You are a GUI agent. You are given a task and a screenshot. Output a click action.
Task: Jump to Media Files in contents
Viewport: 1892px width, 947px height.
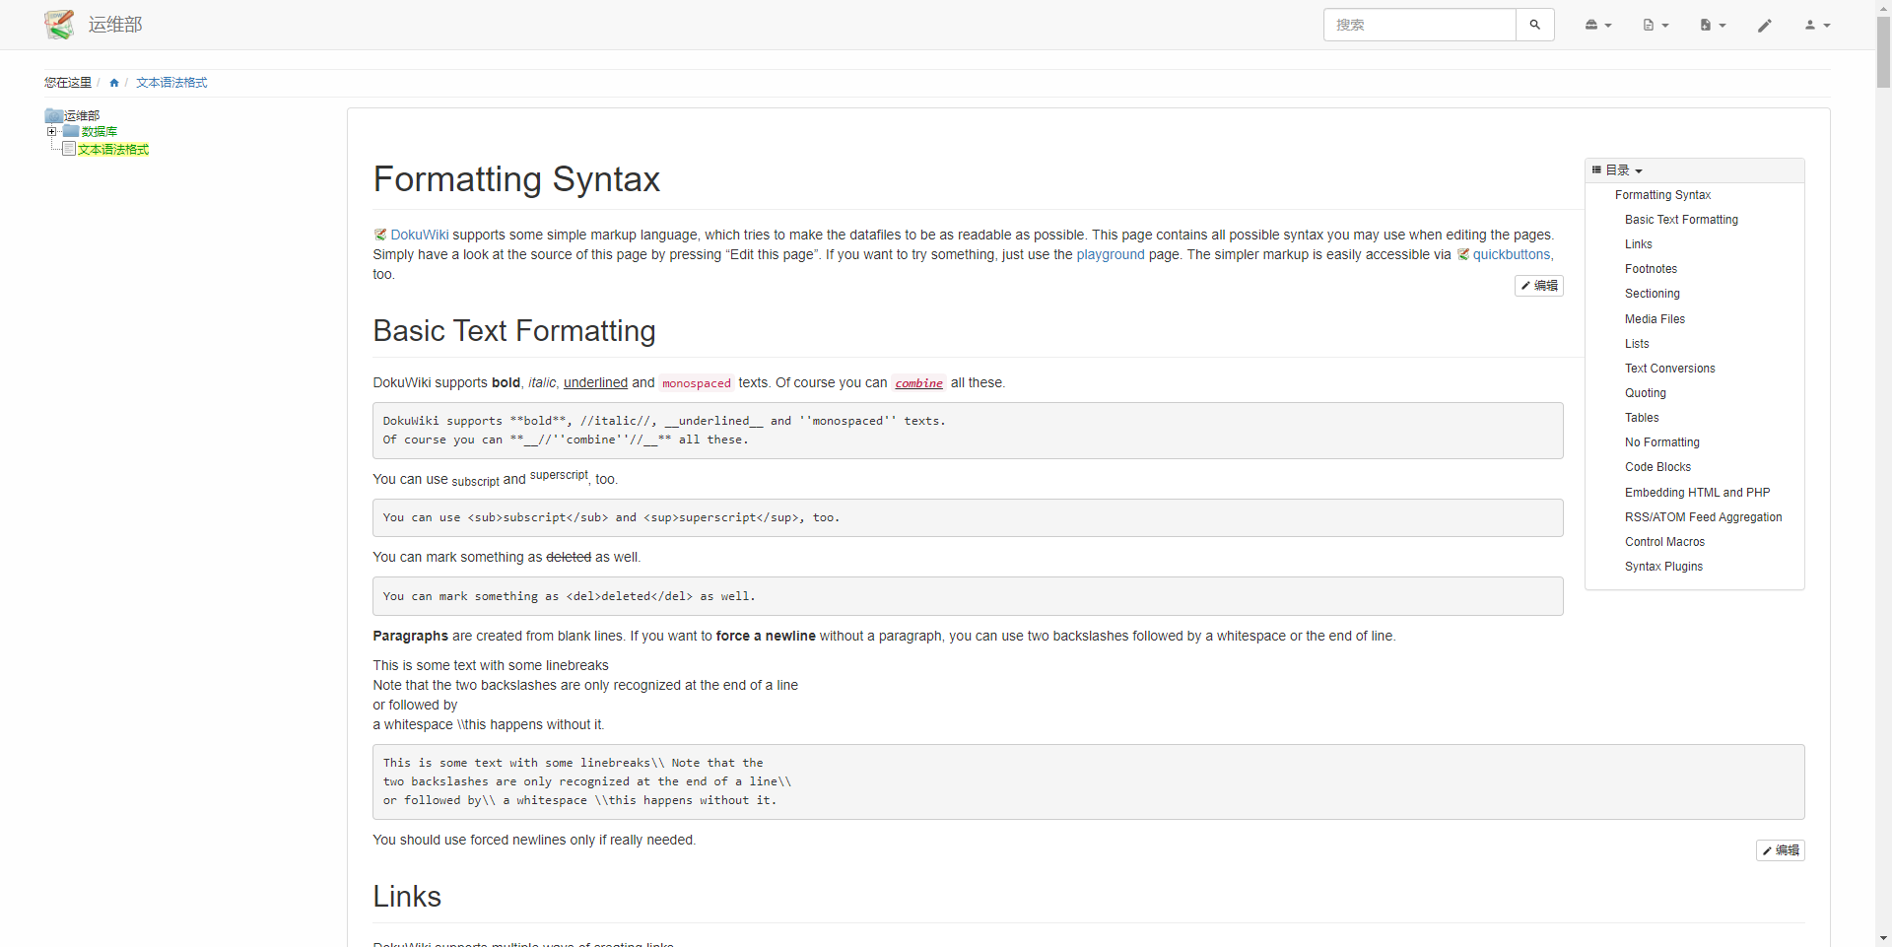[x=1655, y=319]
